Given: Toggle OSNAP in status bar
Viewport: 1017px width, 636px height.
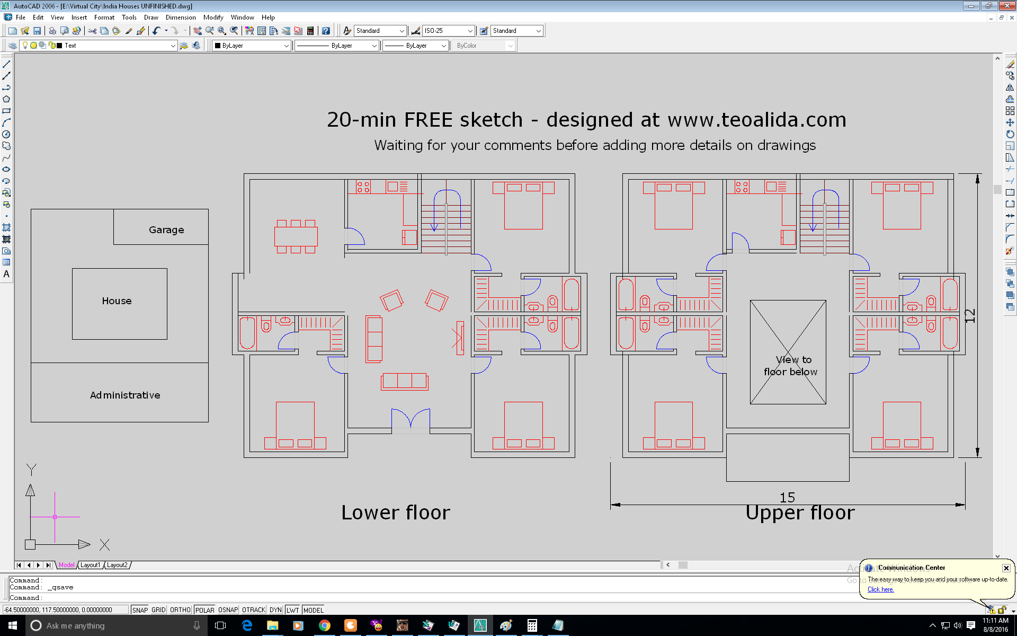Looking at the screenshot, I should [228, 610].
